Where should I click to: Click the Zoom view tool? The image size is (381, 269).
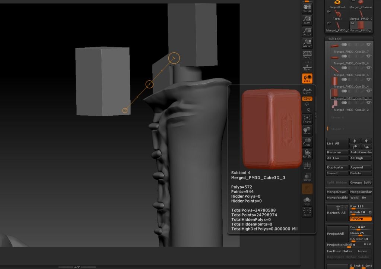pyautogui.click(x=307, y=20)
